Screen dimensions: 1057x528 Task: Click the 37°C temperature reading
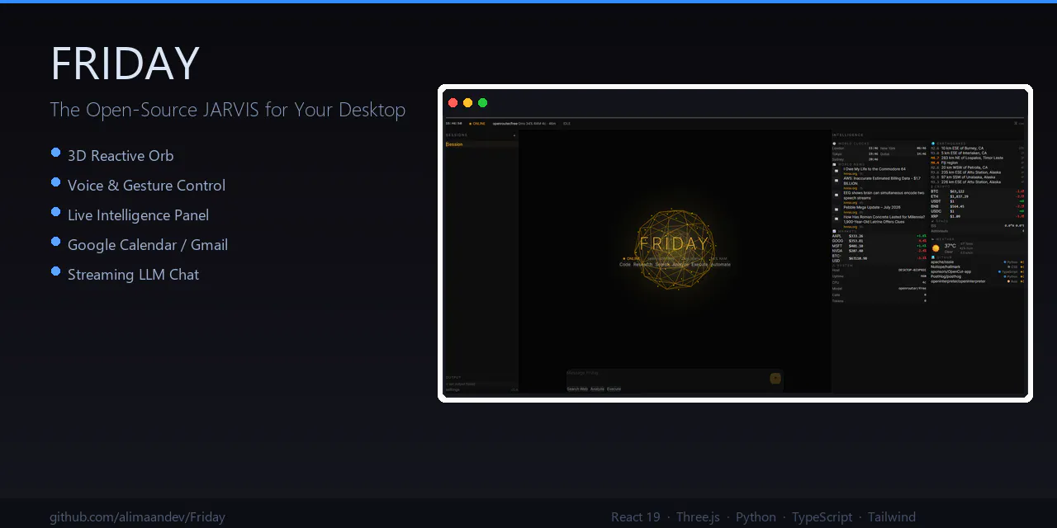950,246
